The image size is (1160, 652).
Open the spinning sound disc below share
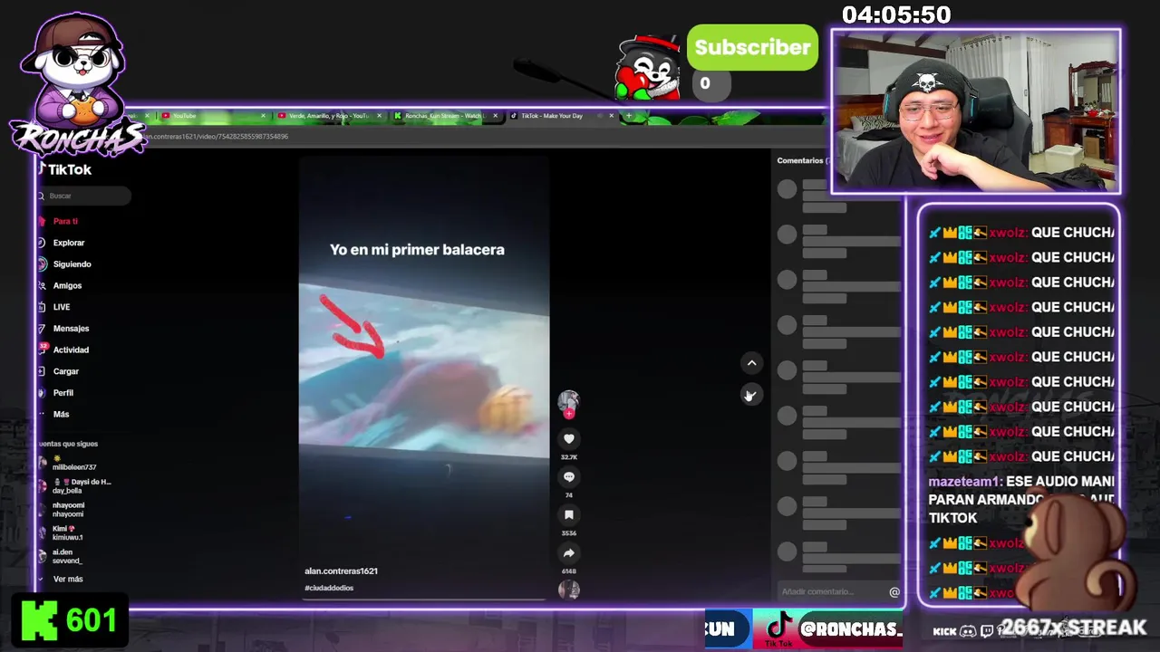(569, 590)
